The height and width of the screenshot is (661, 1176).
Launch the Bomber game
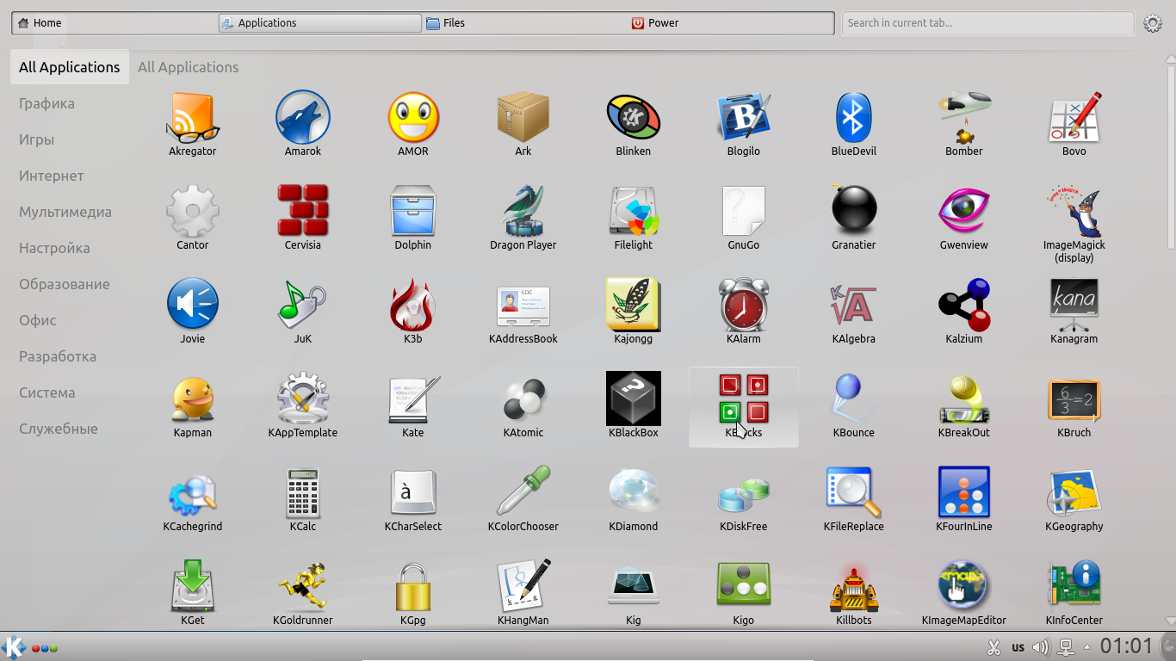[x=964, y=125]
